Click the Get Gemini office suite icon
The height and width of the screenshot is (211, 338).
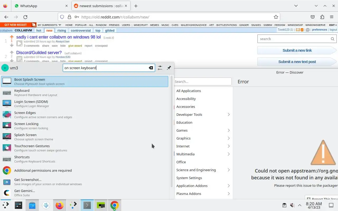[7, 193]
